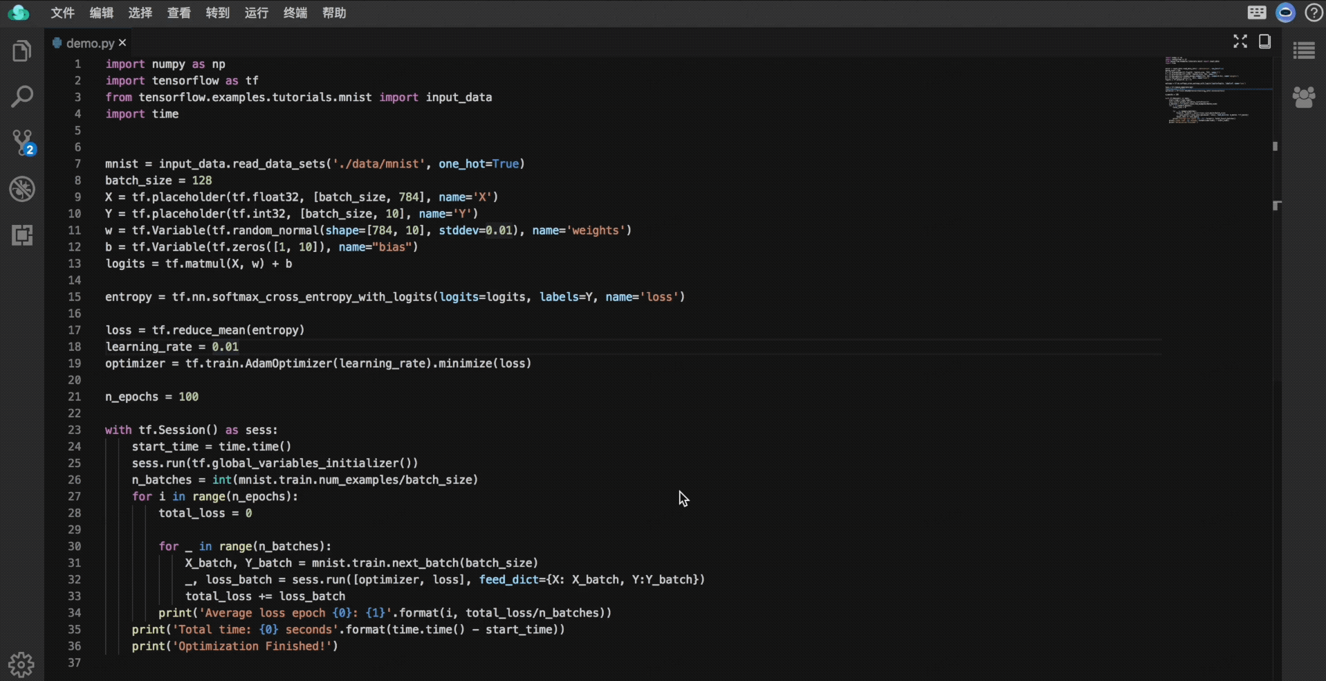The width and height of the screenshot is (1326, 681).
Task: Click line number 37 in gutter
Action: coord(75,662)
